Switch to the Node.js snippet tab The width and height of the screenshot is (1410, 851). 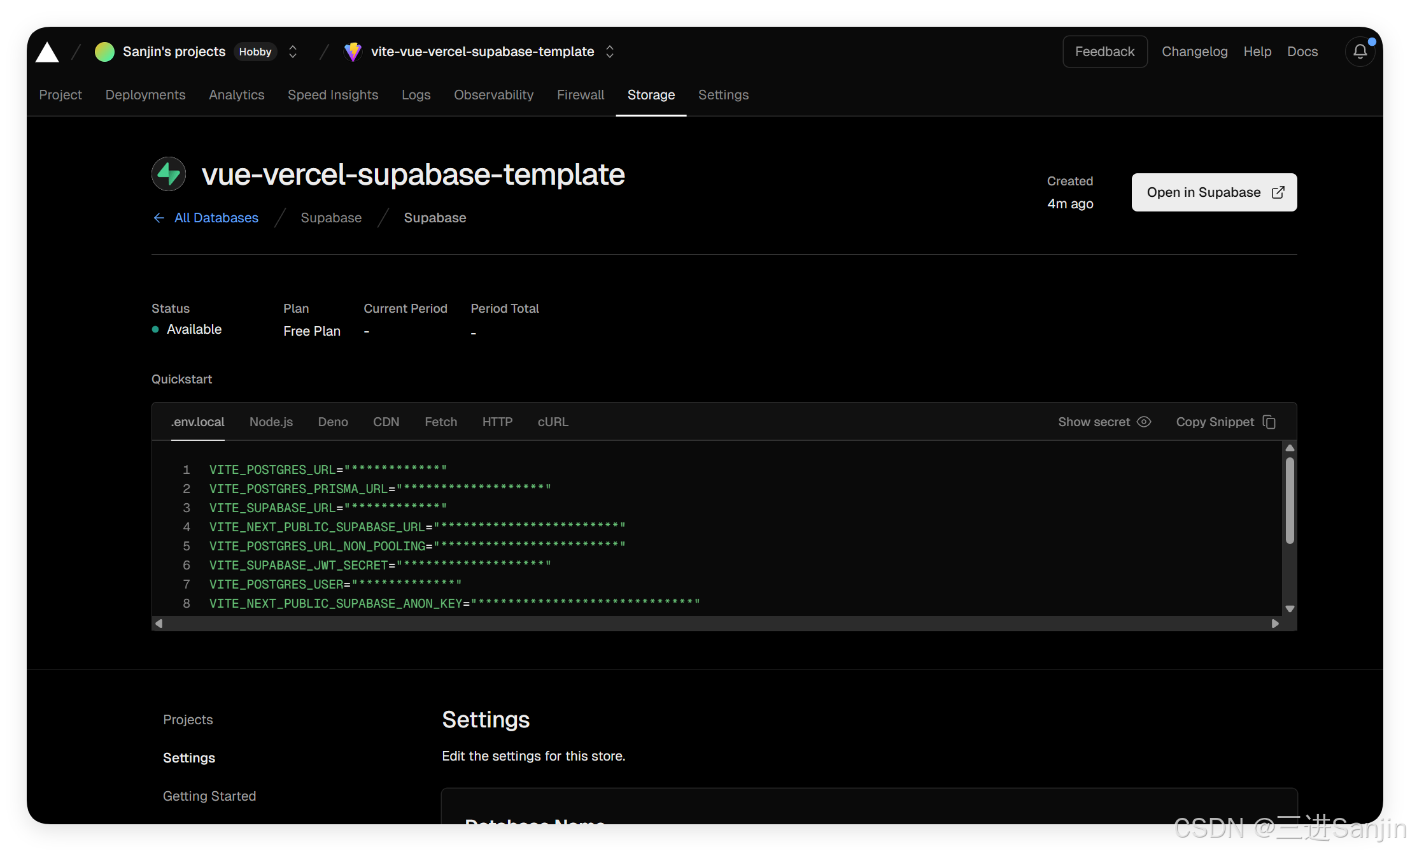point(271,422)
